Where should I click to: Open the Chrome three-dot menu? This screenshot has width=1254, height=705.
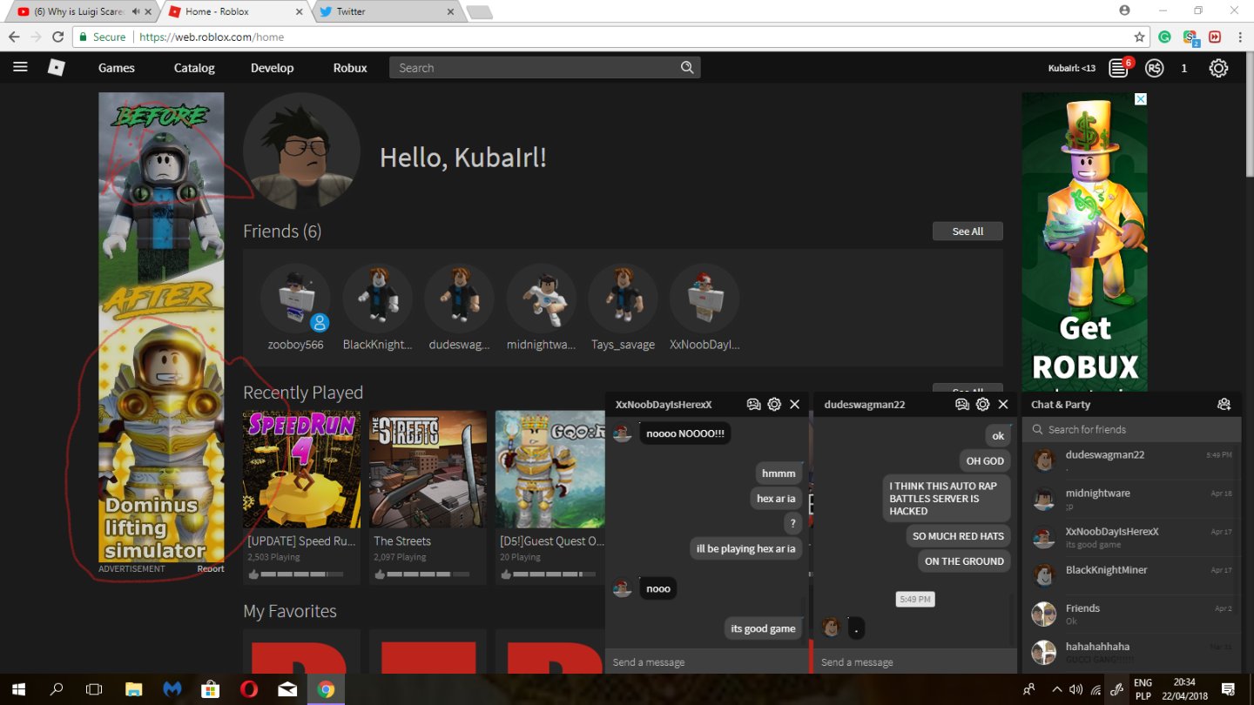[x=1240, y=37]
